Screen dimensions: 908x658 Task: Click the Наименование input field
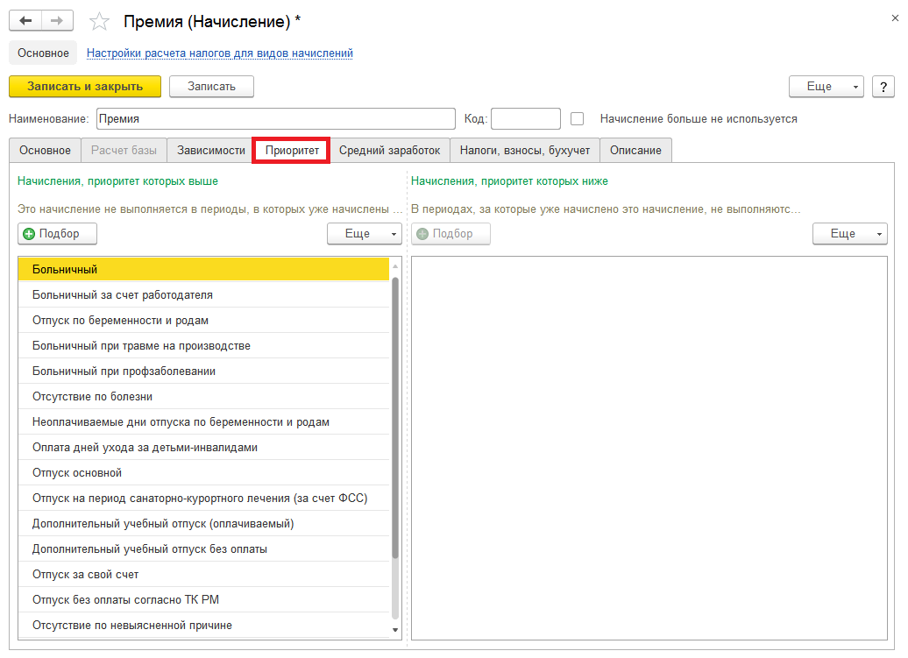point(274,118)
